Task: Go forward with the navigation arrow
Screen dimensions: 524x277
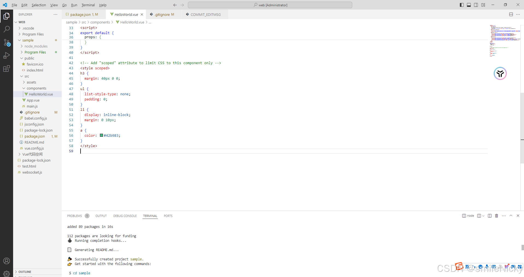Action: (x=182, y=5)
